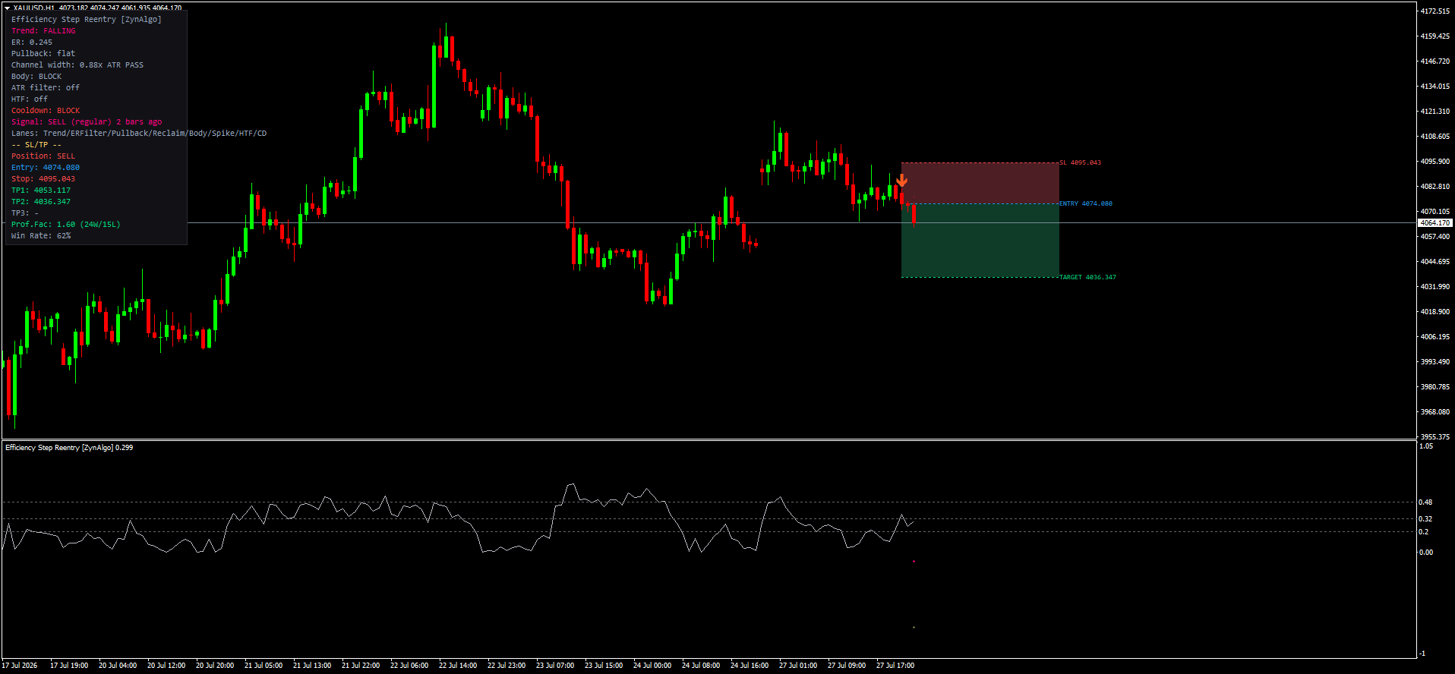This screenshot has width=1455, height=674.
Task: Select the red stop-loss zone rectangle
Action: 980,183
